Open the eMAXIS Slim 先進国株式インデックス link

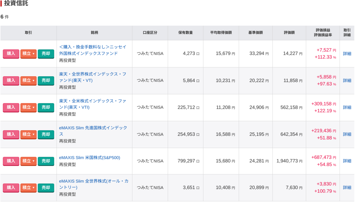(x=93, y=131)
